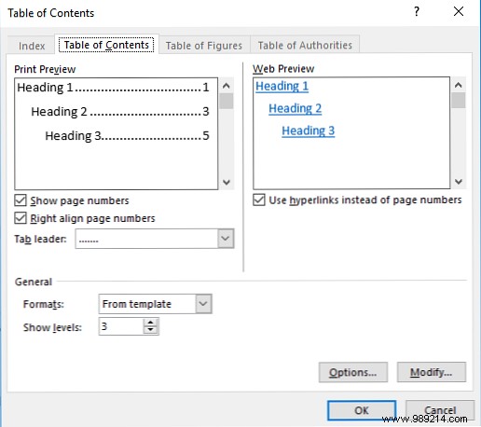Expand the Tab leader dropdown arrow
481x427 pixels.
point(226,239)
